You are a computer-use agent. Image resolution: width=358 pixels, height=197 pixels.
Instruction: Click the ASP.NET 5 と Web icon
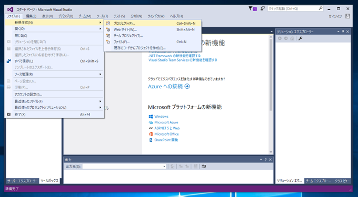[x=151, y=128]
